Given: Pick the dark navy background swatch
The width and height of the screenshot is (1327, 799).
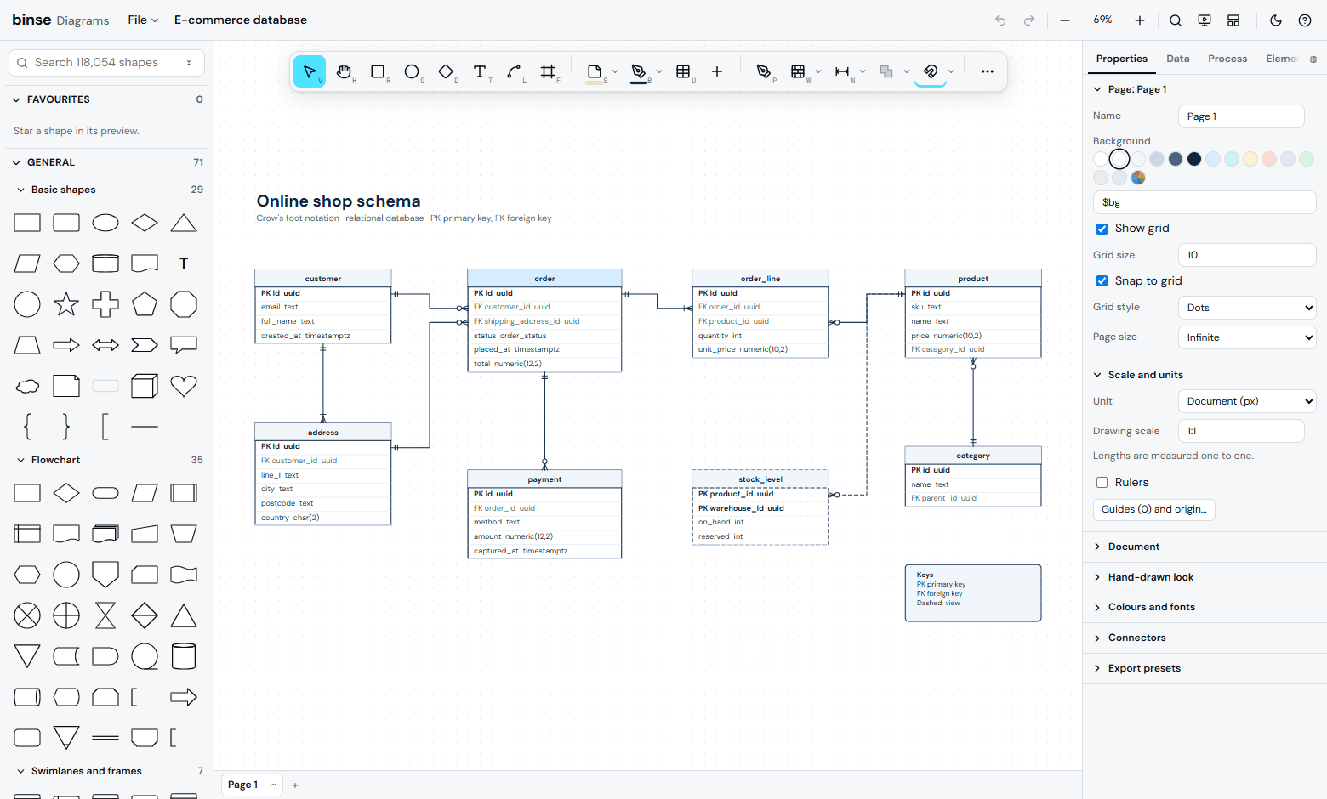Looking at the screenshot, I should (1194, 159).
